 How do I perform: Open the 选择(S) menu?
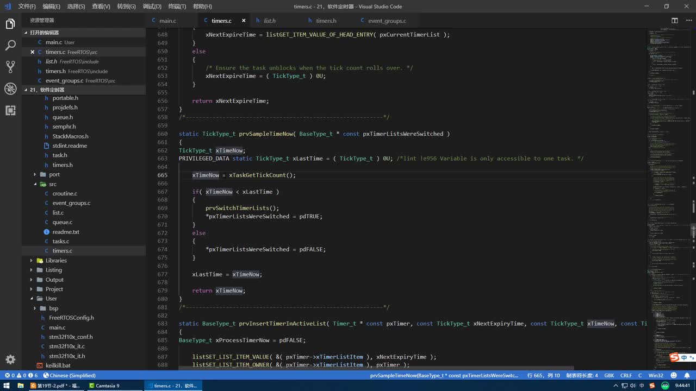pyautogui.click(x=76, y=7)
